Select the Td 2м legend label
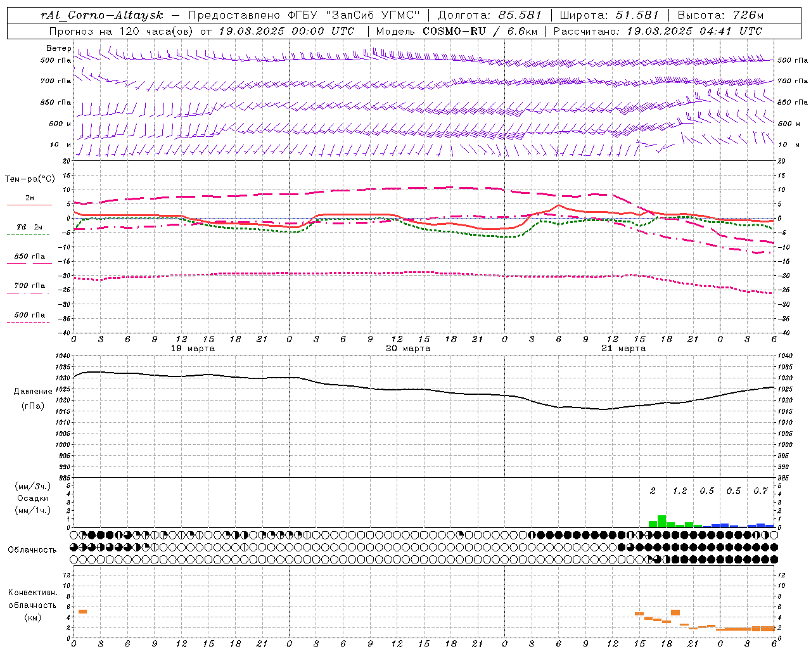The image size is (811, 649). point(30,227)
